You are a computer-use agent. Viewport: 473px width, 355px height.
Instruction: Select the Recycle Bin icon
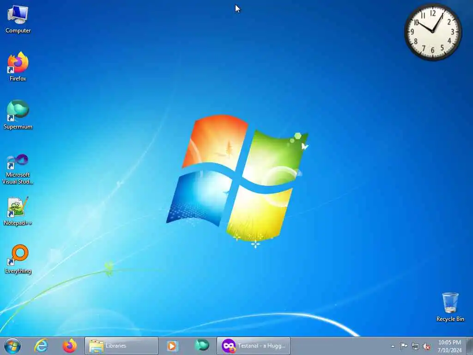(x=450, y=307)
